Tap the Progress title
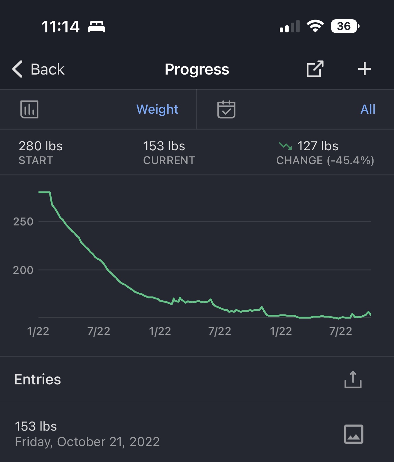This screenshot has height=462, width=394. coord(197,69)
